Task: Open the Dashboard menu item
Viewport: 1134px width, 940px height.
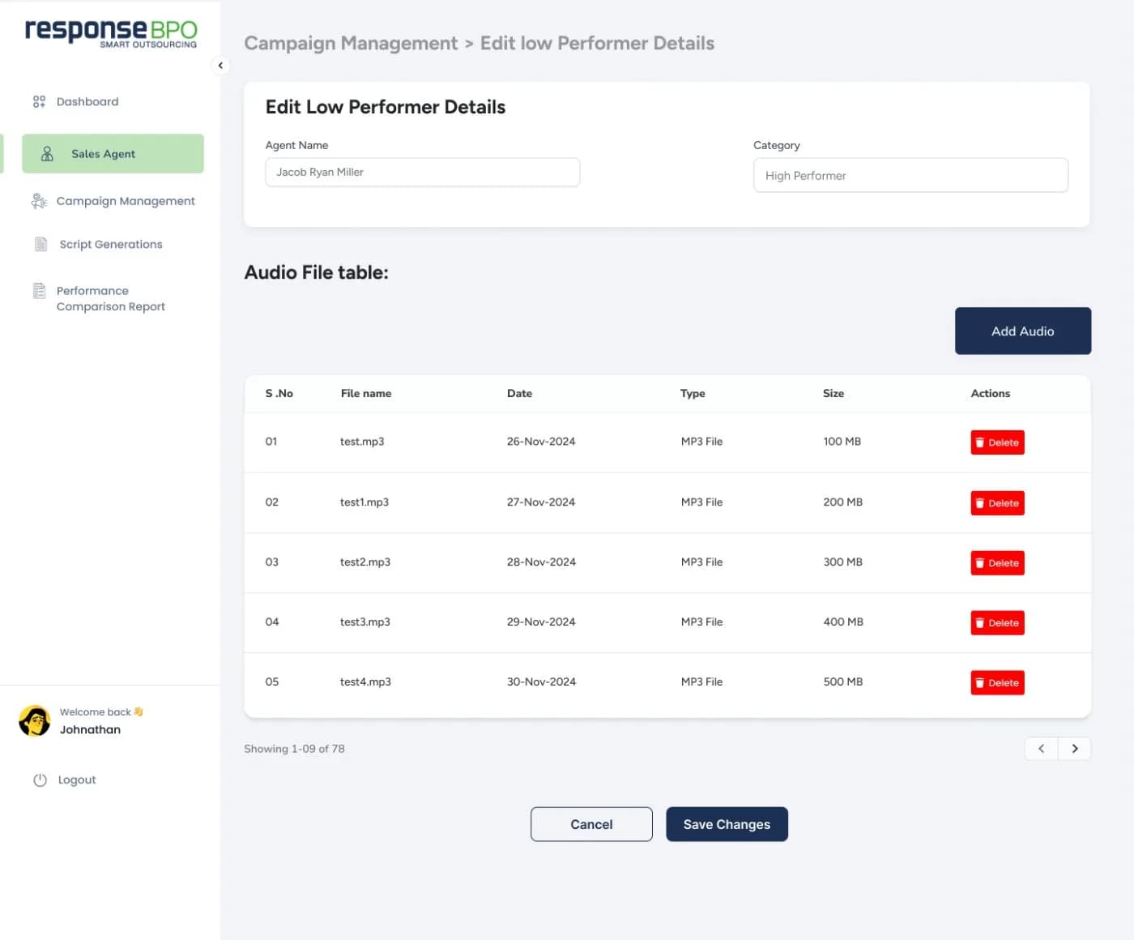Action: click(87, 101)
